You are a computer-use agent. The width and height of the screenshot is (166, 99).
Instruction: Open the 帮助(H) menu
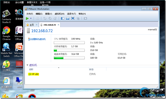point(82,14)
